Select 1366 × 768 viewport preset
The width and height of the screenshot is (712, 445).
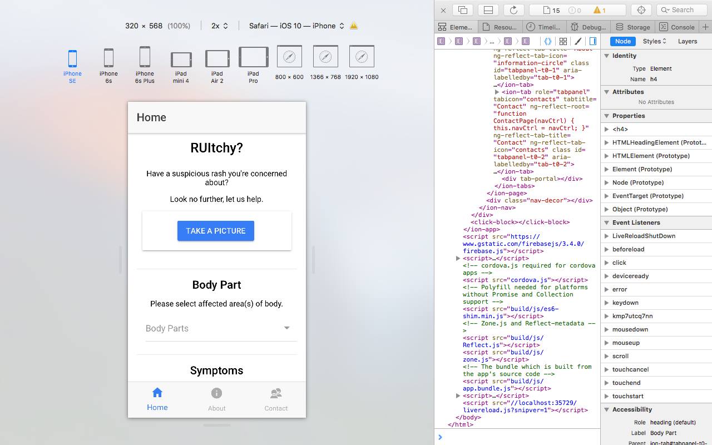point(325,63)
